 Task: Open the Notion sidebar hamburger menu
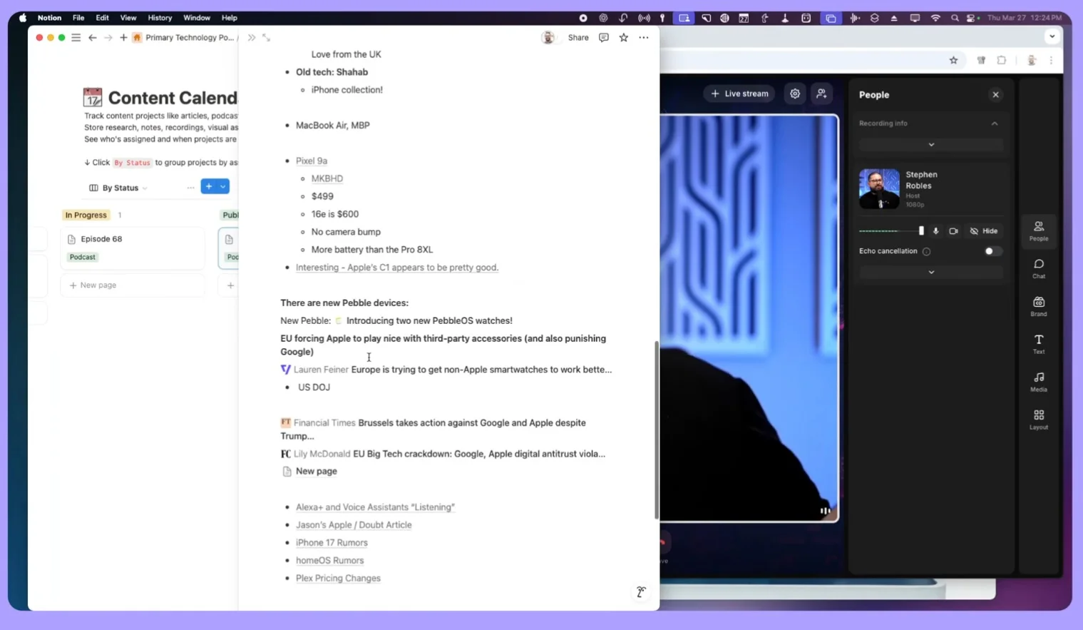76,38
